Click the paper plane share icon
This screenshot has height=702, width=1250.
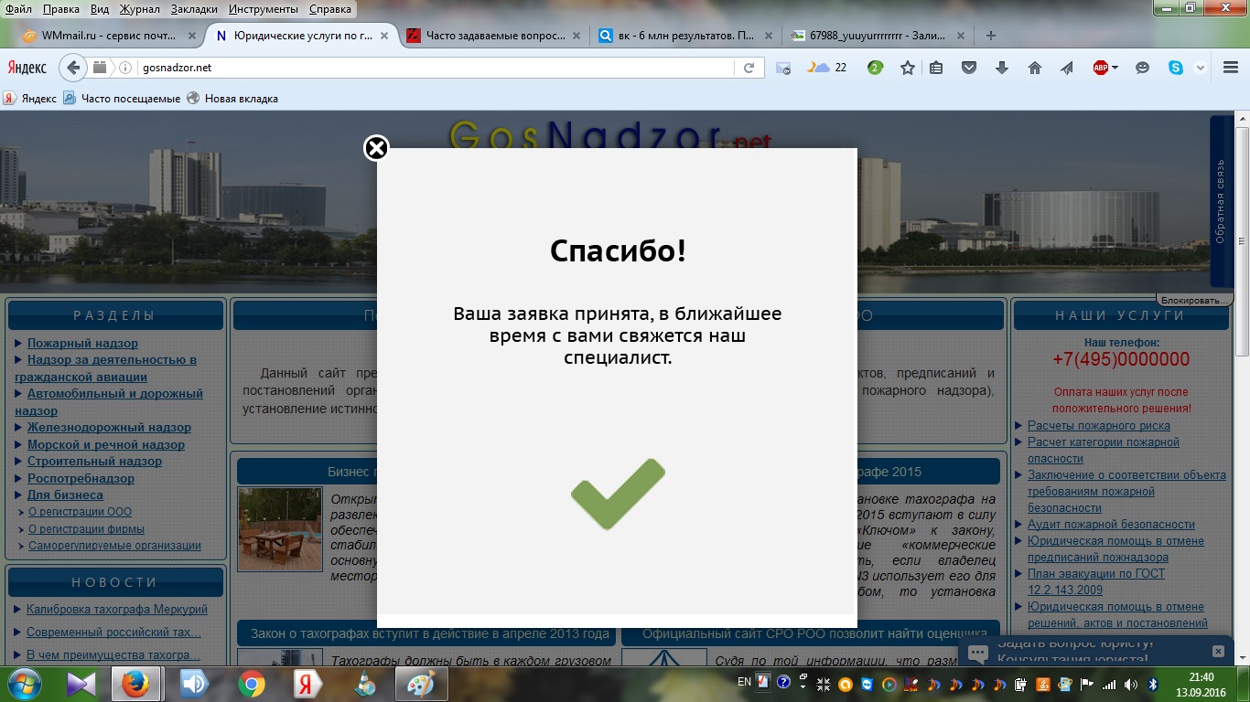(1067, 68)
